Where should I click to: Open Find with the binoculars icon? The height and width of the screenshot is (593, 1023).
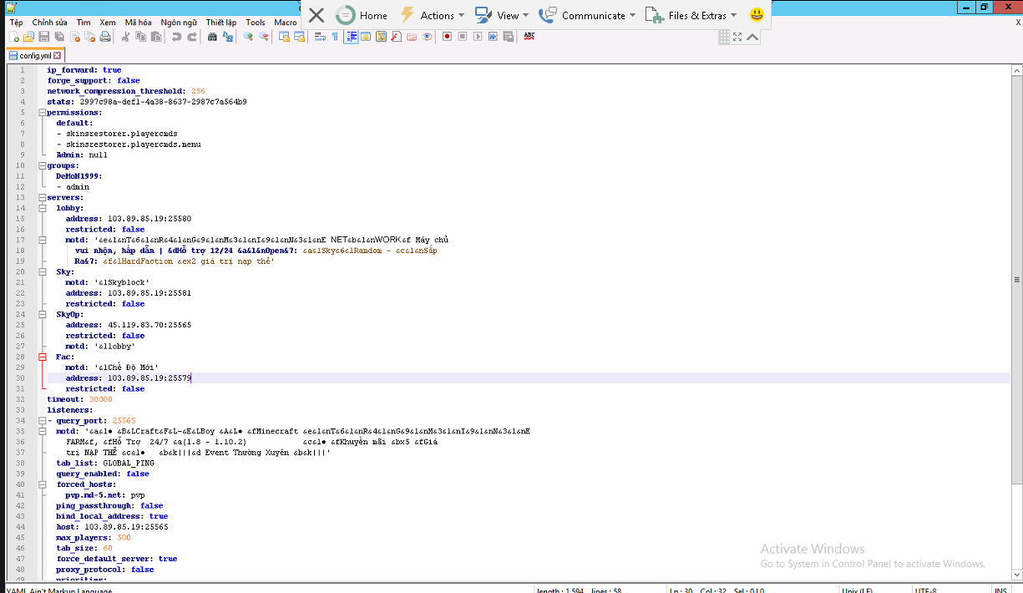(212, 37)
